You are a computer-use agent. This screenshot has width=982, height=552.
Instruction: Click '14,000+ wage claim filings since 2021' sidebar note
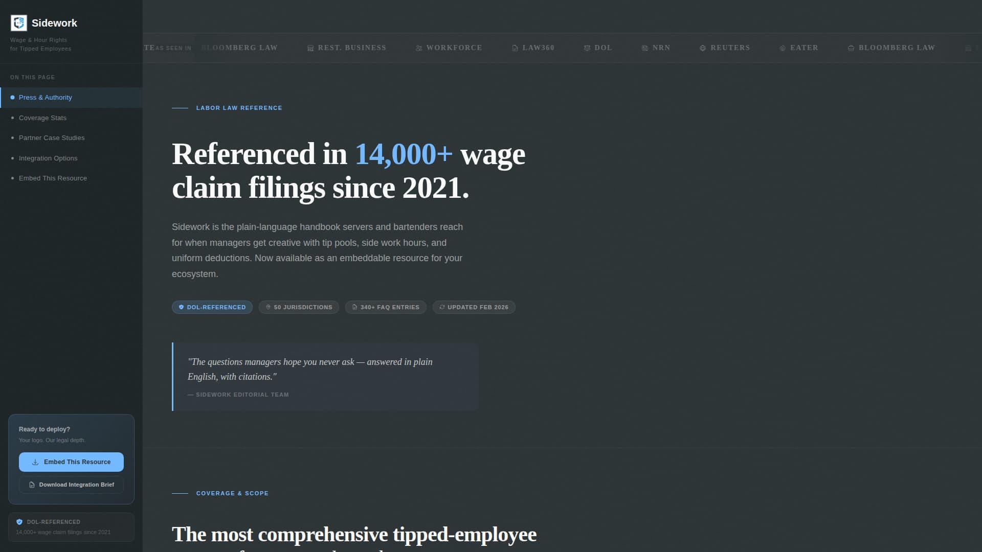click(x=63, y=532)
